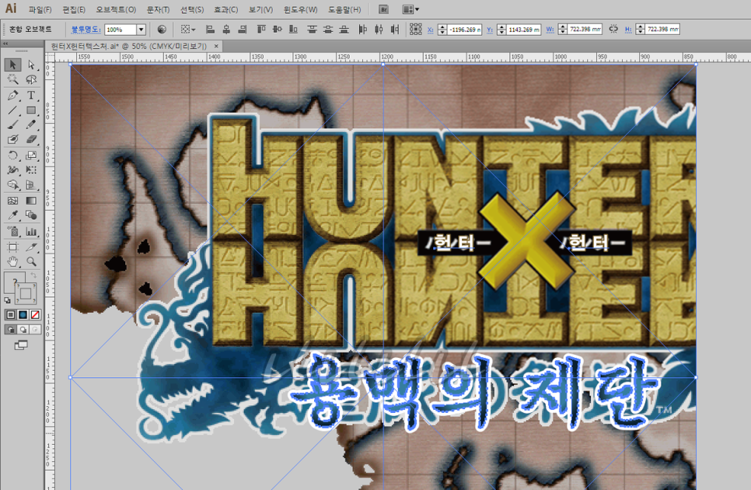Enable Draw Normal mode
The width and height of the screenshot is (751, 490).
click(x=11, y=330)
